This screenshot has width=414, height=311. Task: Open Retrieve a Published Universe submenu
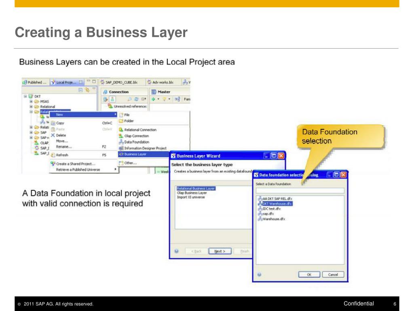[83, 170]
